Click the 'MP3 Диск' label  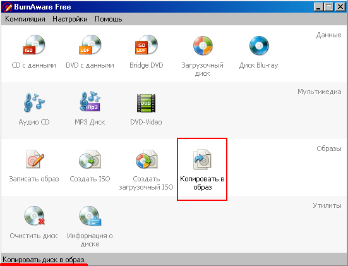coord(90,122)
